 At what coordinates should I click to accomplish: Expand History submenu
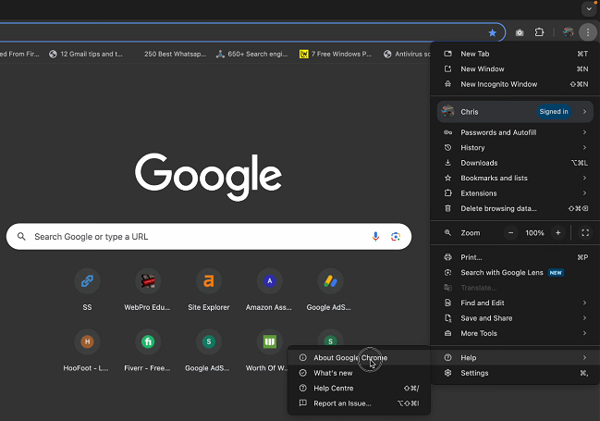515,147
